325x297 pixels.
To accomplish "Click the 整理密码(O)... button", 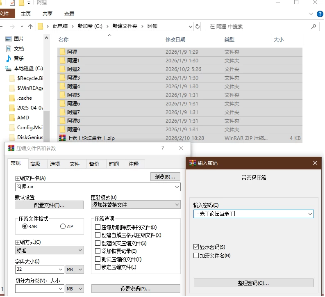I will (253, 283).
